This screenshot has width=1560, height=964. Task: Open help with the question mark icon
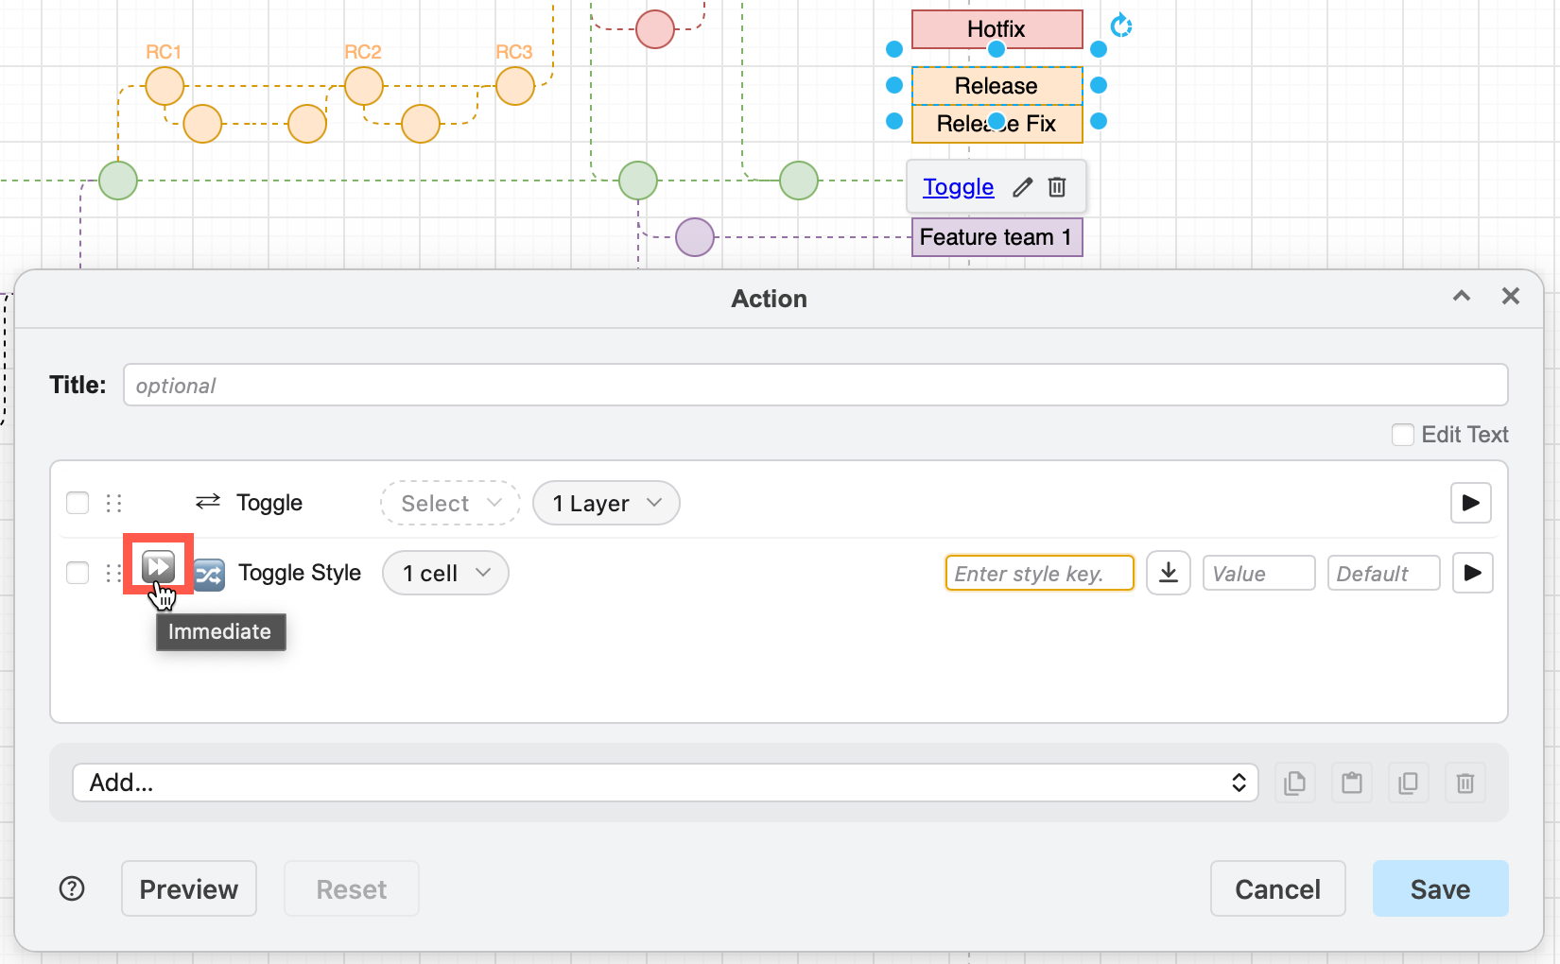(x=72, y=888)
